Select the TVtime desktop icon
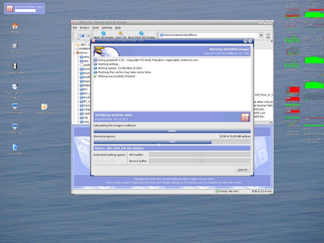The width and height of the screenshot is (324, 243). 15,48
